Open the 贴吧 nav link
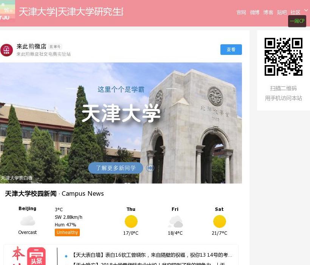The height and width of the screenshot is (265, 310). [282, 12]
